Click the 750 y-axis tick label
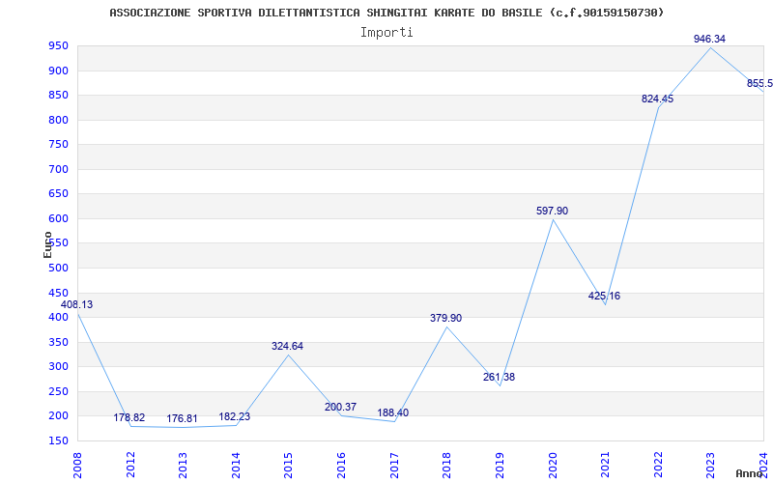The height and width of the screenshot is (483, 773). click(58, 145)
